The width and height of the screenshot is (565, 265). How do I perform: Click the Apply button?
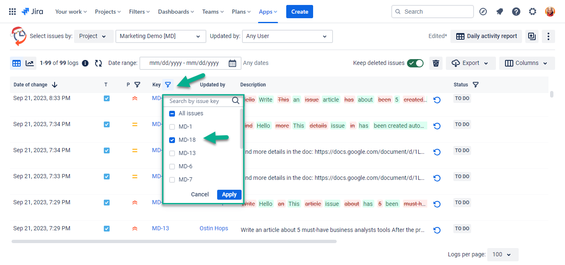pyautogui.click(x=229, y=194)
